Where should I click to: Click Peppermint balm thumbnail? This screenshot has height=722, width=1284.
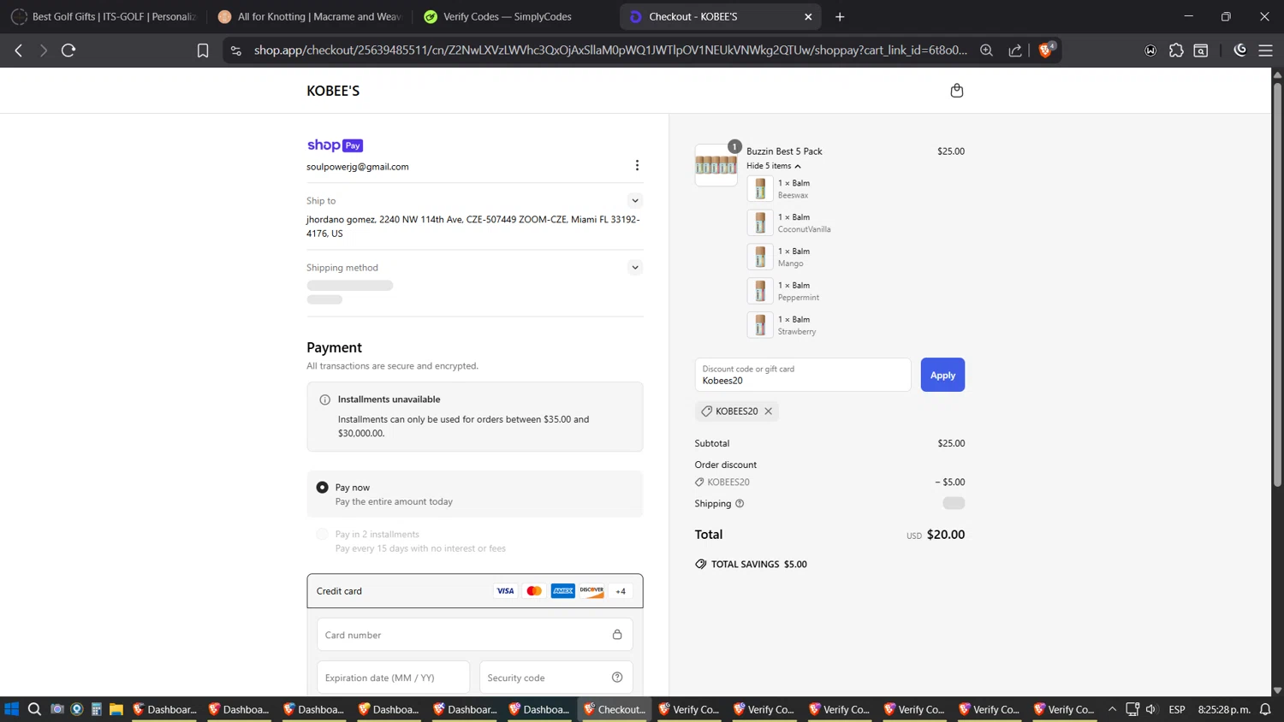point(760,291)
